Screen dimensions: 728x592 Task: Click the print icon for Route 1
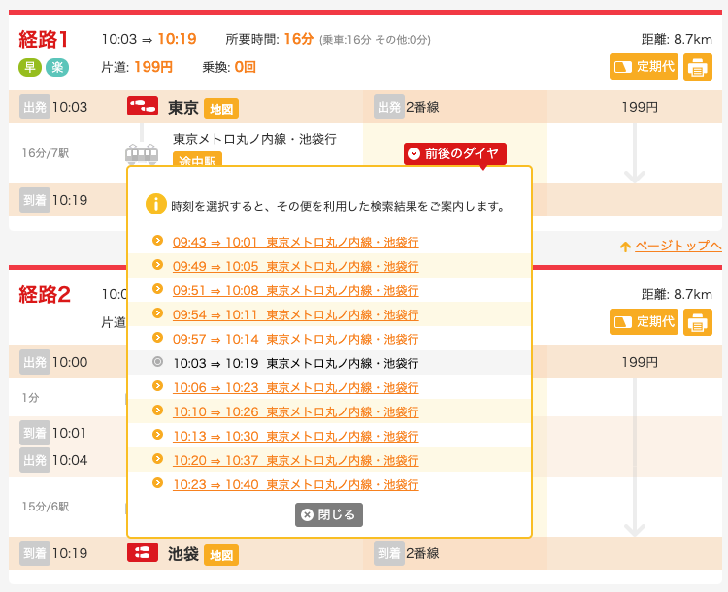pos(697,67)
